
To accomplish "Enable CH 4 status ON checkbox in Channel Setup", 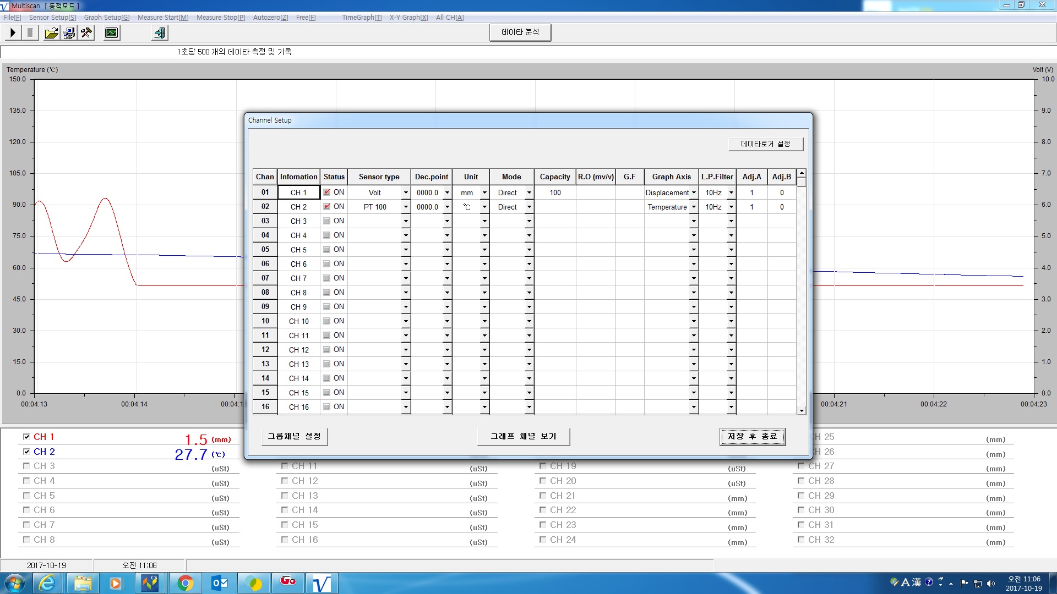I will [327, 235].
